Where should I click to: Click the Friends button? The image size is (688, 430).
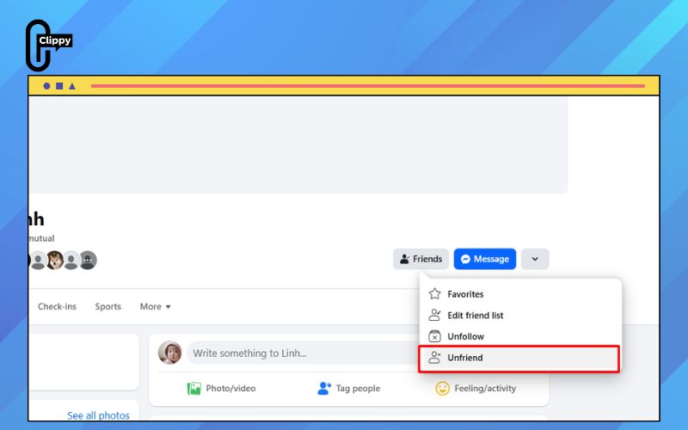pyautogui.click(x=421, y=259)
